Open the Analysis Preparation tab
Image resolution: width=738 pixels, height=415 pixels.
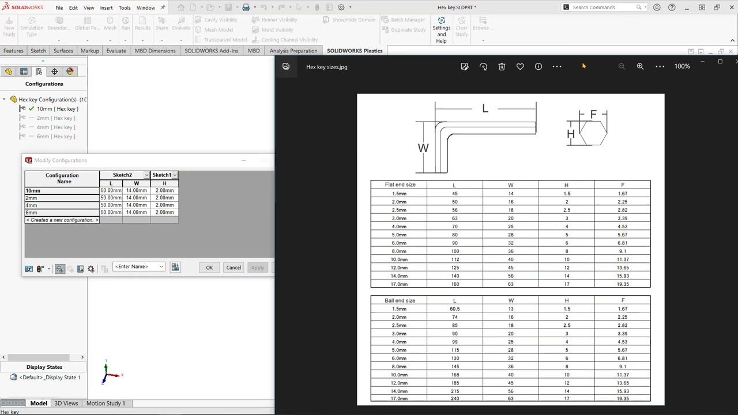pyautogui.click(x=293, y=51)
